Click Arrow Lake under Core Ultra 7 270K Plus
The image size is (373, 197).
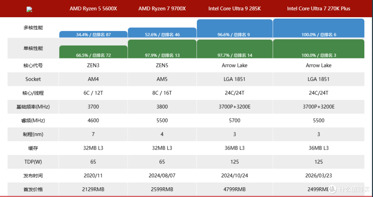point(318,65)
